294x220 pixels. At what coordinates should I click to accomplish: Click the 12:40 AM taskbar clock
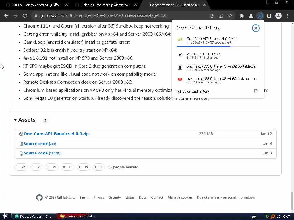[x=283, y=217]
